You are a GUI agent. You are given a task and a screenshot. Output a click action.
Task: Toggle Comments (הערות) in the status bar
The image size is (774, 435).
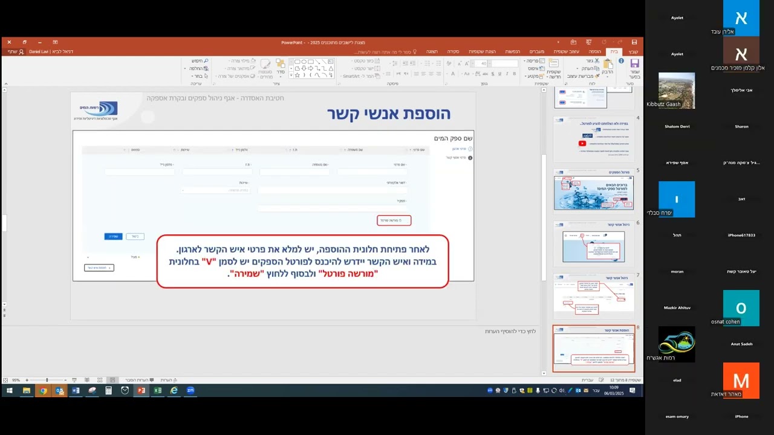coord(168,380)
